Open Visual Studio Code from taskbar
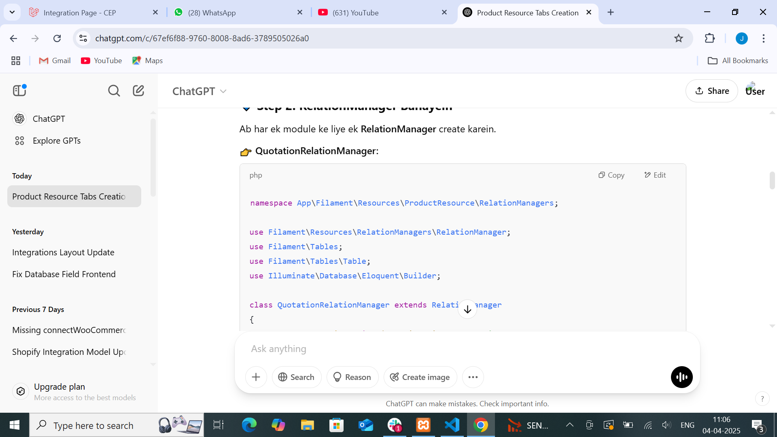 pyautogui.click(x=452, y=425)
